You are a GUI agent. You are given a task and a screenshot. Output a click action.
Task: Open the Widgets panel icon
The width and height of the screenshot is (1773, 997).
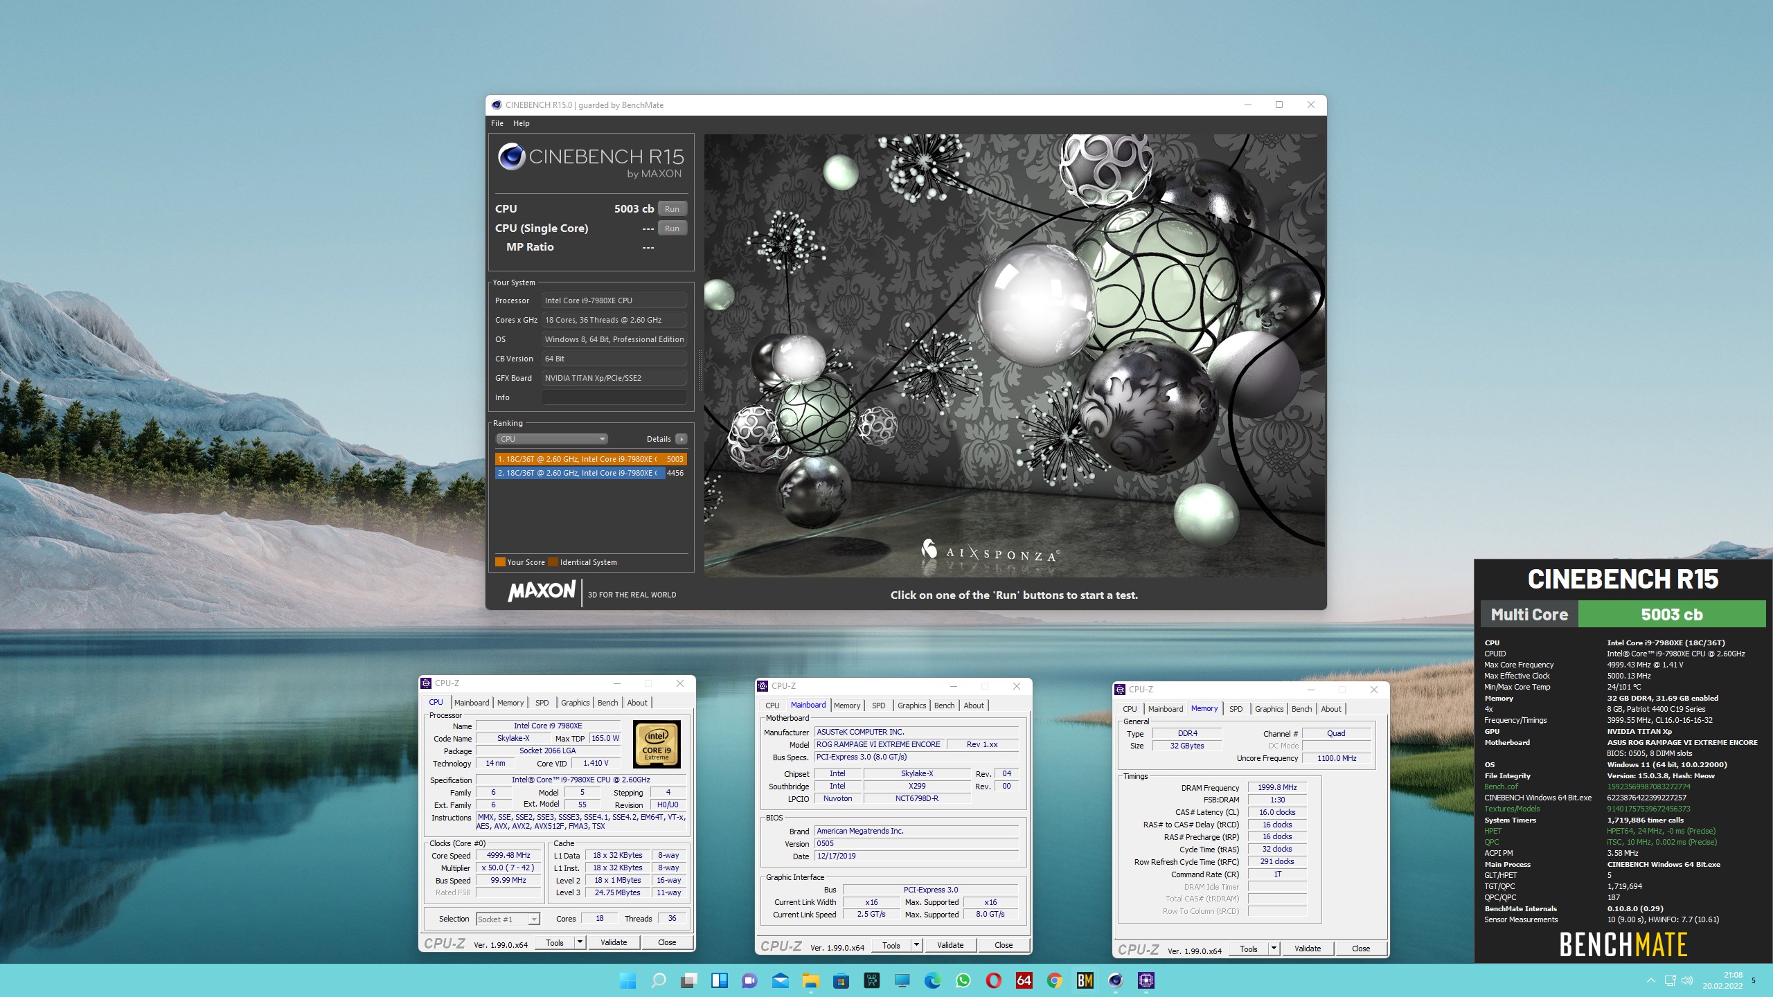719,980
